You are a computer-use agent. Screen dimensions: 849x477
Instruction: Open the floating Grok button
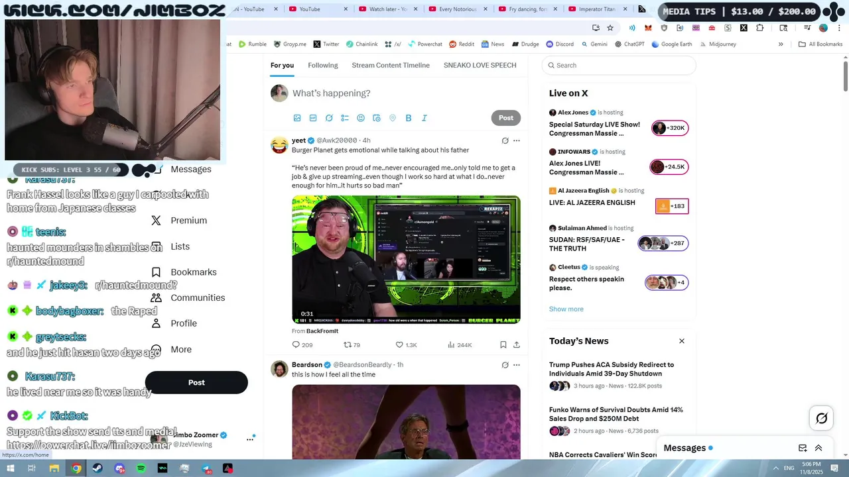[822, 418]
